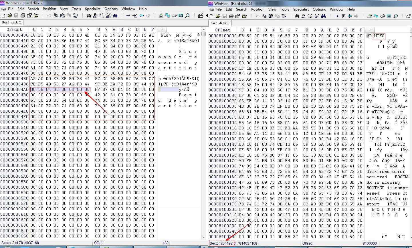
Task: Click Go To Sector icon in right window
Action: 343,16
